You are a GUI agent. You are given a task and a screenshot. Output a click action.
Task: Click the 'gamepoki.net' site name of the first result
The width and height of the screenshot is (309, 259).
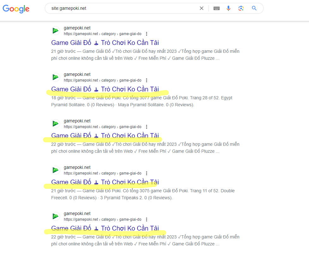point(77,28)
